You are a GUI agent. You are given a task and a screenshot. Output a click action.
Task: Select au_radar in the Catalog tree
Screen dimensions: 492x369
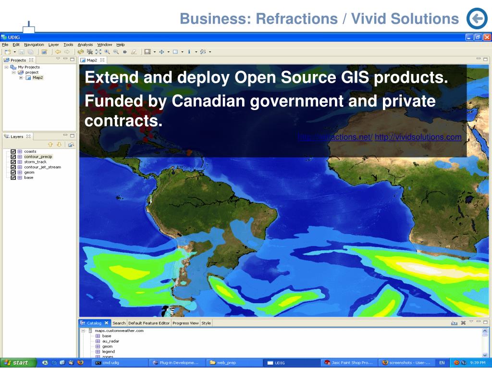pos(111,341)
